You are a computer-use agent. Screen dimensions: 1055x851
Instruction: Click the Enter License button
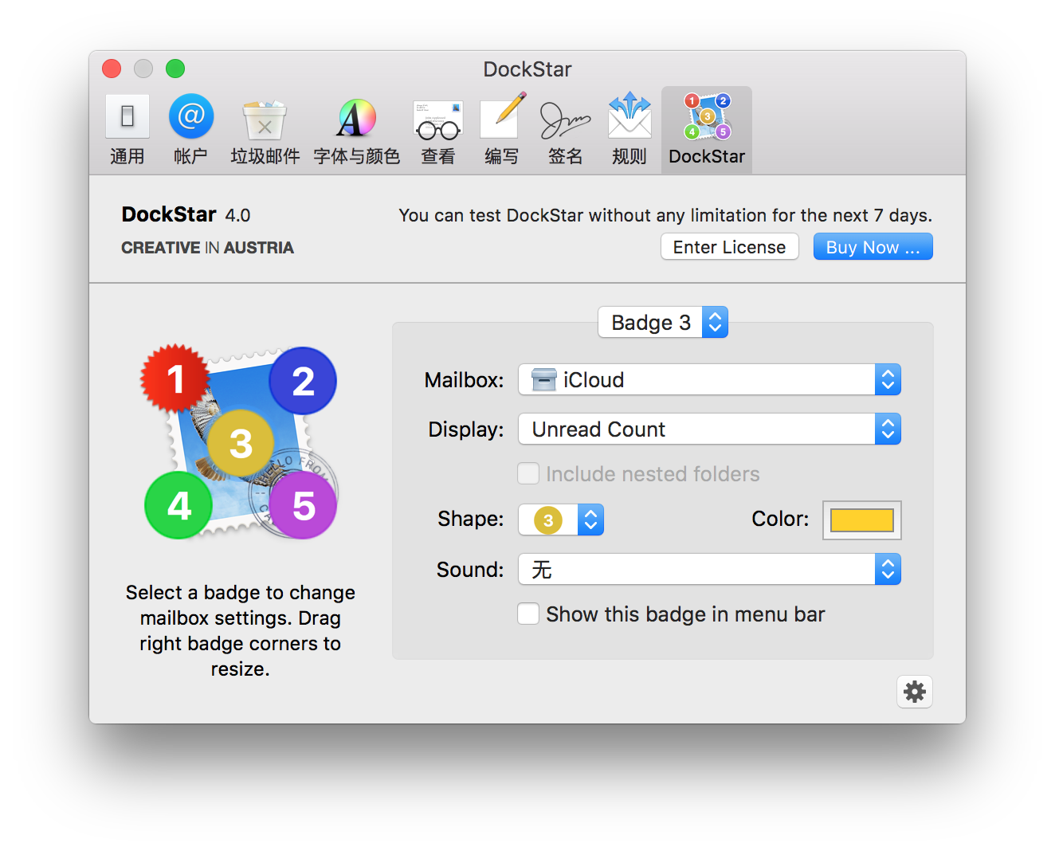[729, 247]
